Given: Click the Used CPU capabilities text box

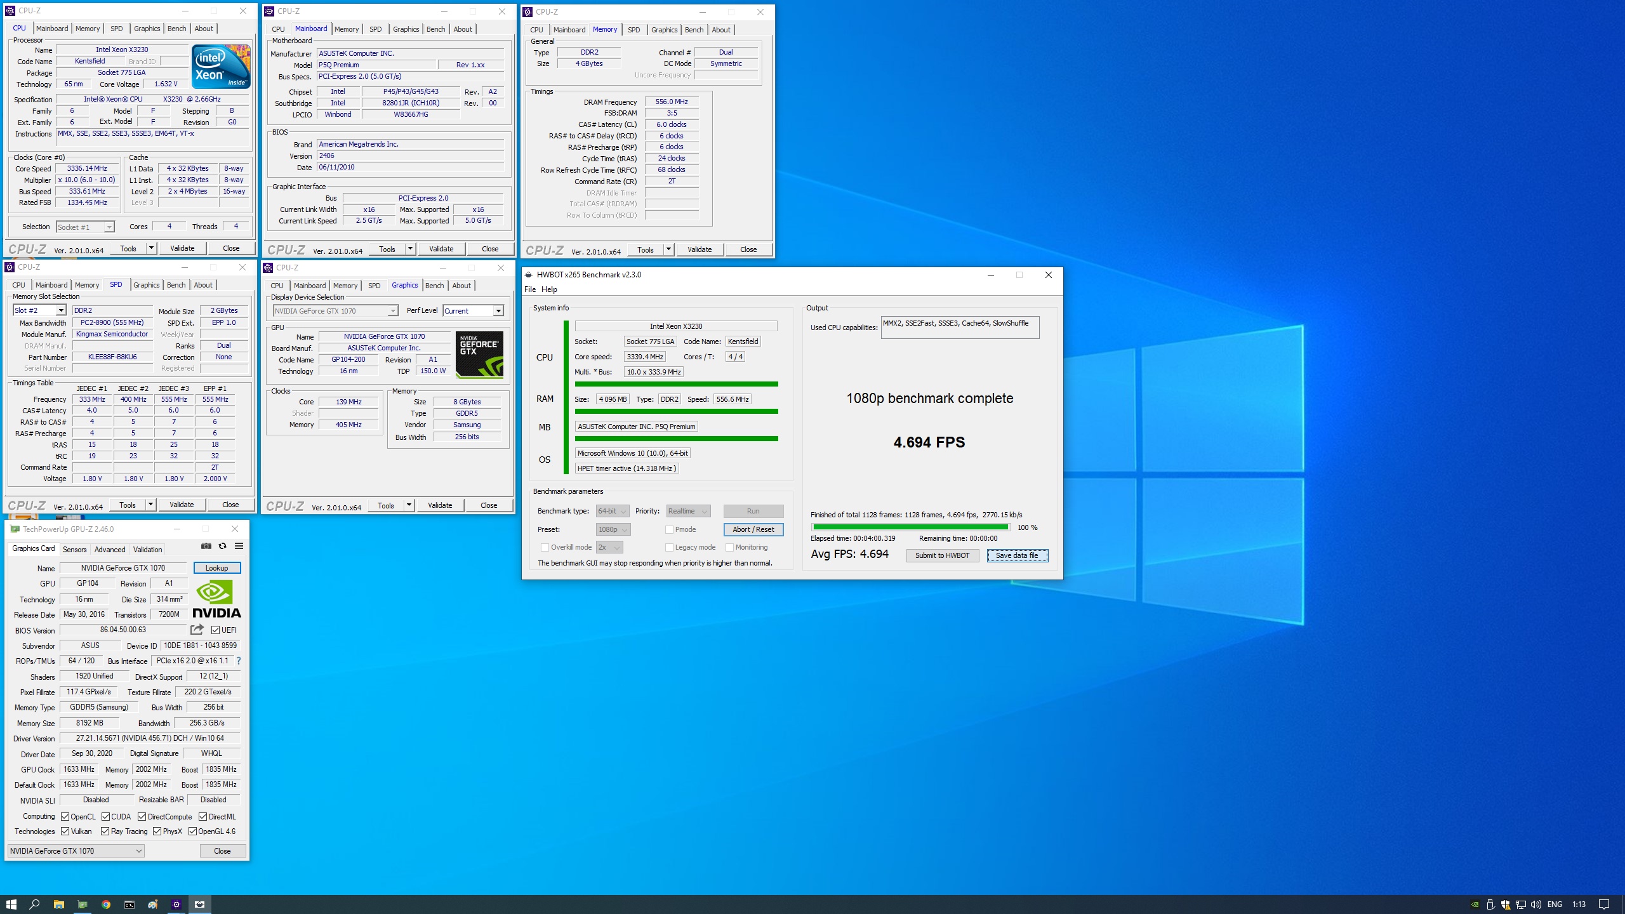Looking at the screenshot, I should (960, 328).
